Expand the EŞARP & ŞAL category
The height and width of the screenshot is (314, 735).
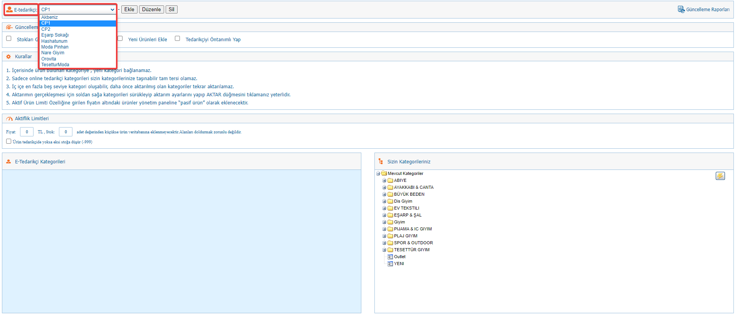pyautogui.click(x=384, y=215)
